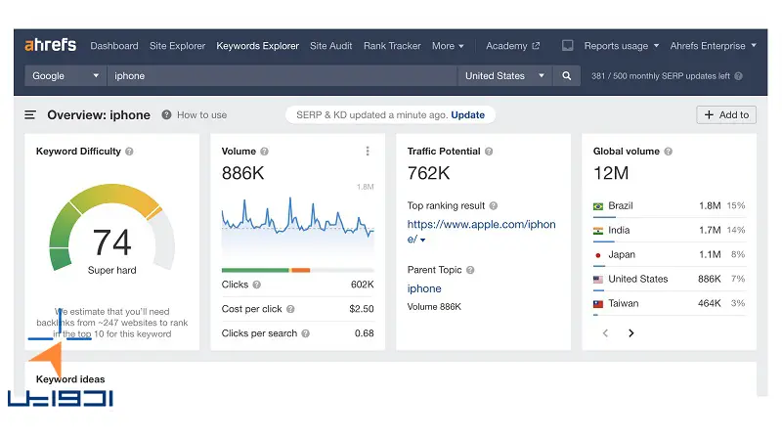The height and width of the screenshot is (440, 782).
Task: Open the United States country dropdown
Action: click(505, 75)
